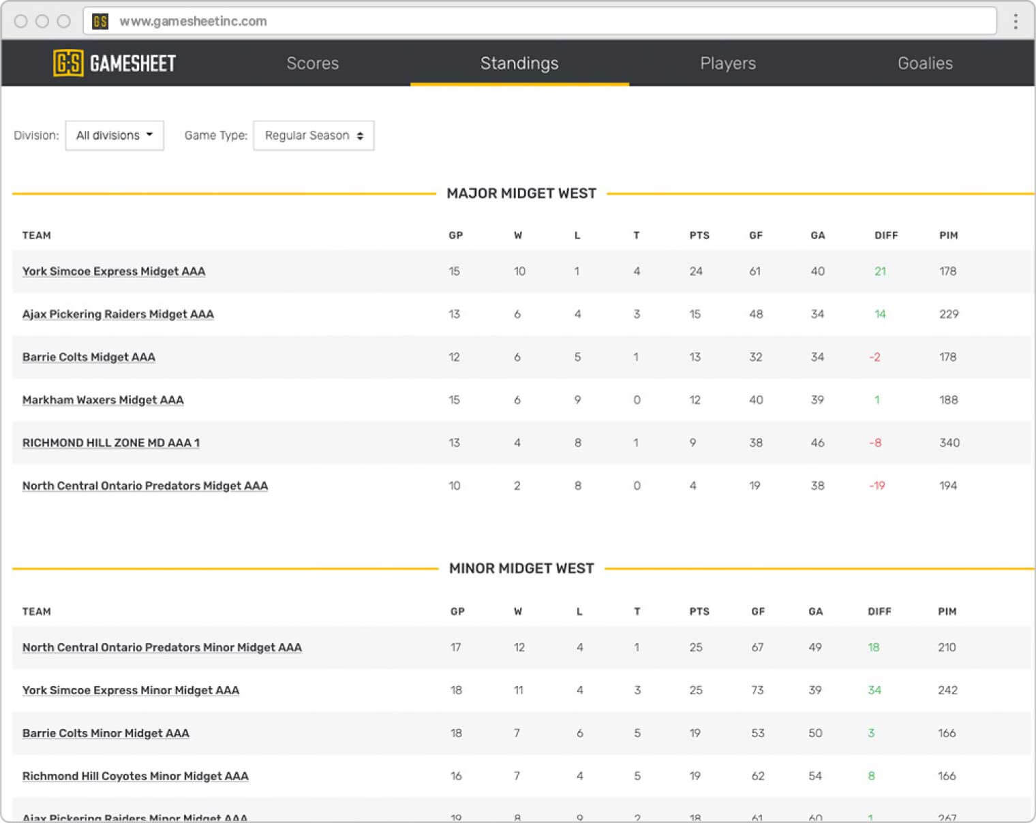The width and height of the screenshot is (1036, 823).
Task: Open North Central Ontario Predators Minor Midget AAA
Action: pos(162,647)
